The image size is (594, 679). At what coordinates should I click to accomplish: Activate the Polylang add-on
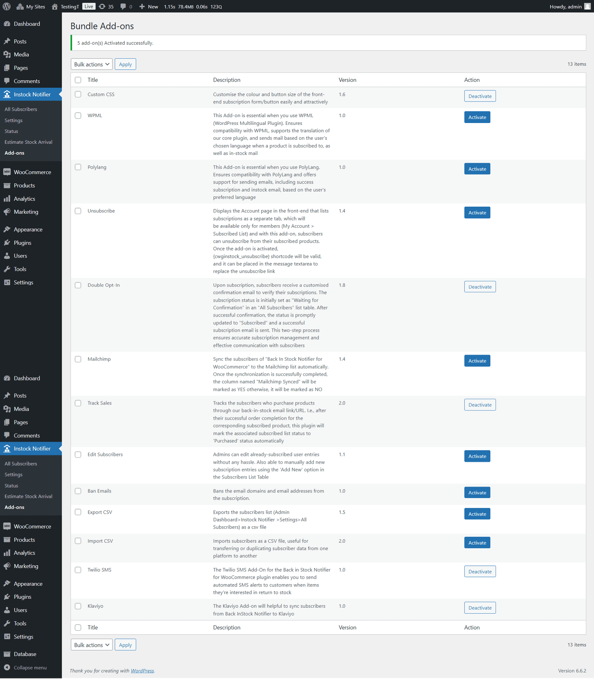point(477,169)
